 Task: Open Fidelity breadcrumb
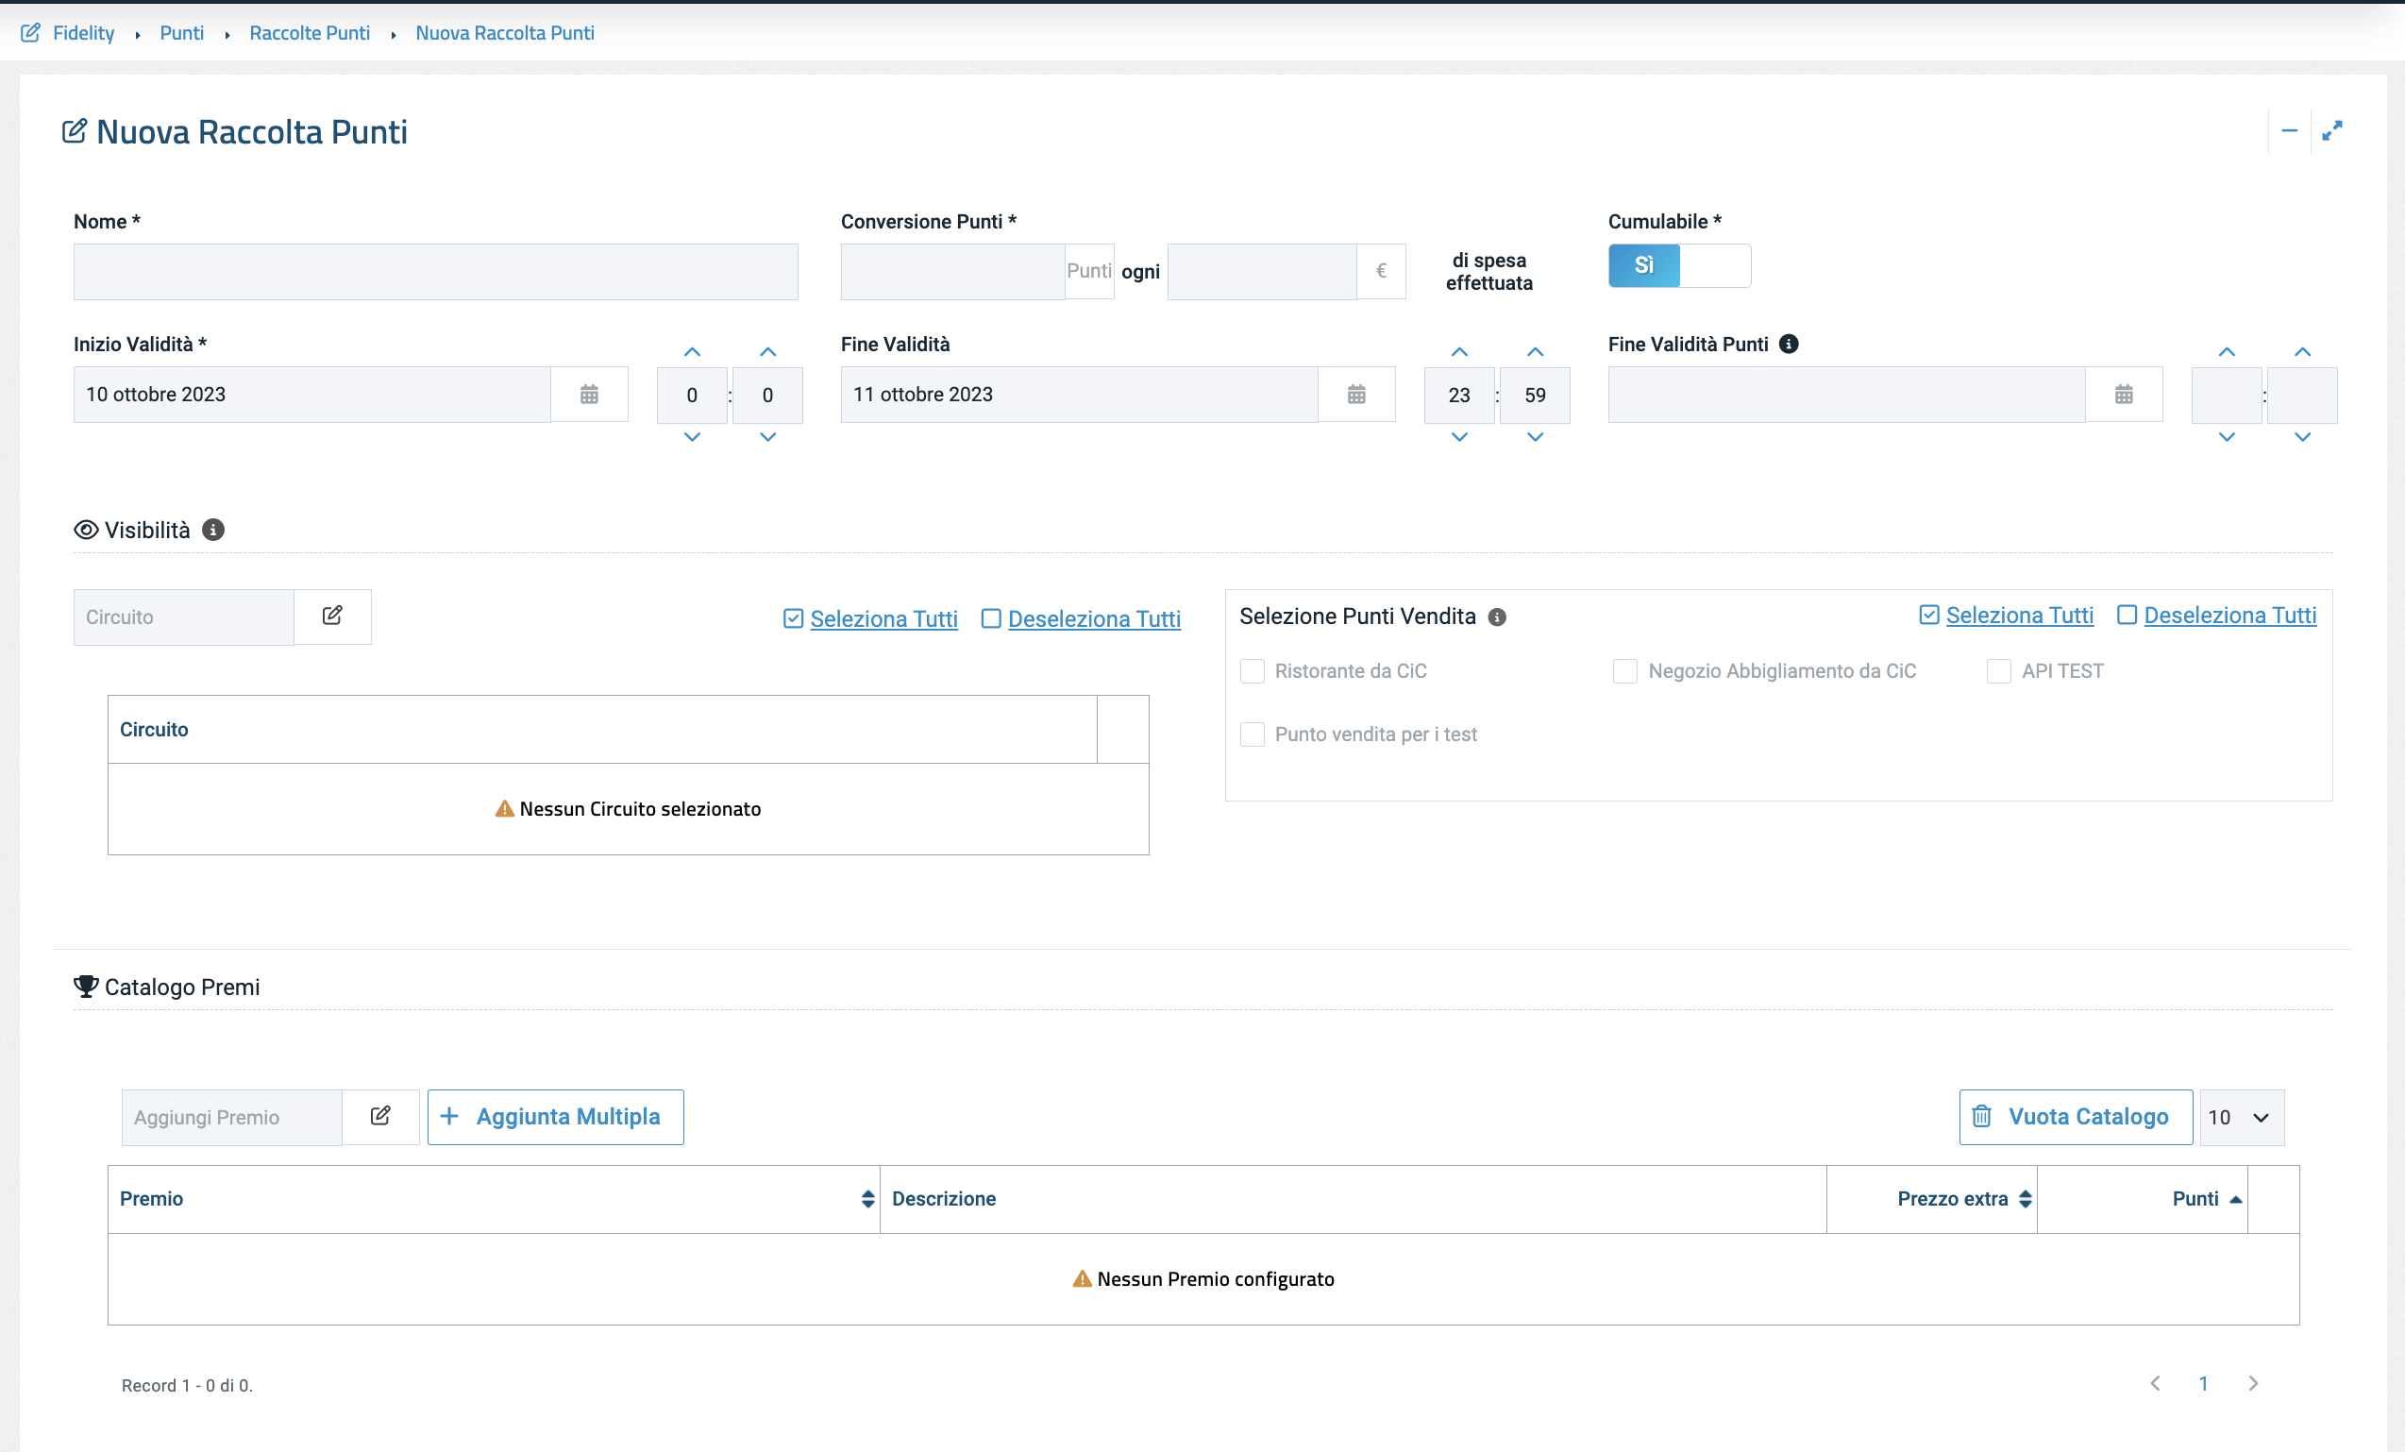(84, 33)
